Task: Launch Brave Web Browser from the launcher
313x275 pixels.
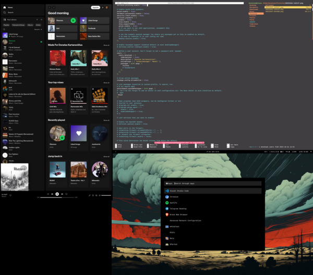Action: [x=213, y=215]
